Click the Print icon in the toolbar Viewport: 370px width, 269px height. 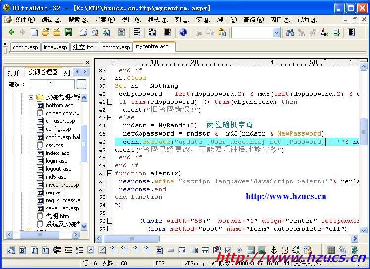tap(83, 32)
